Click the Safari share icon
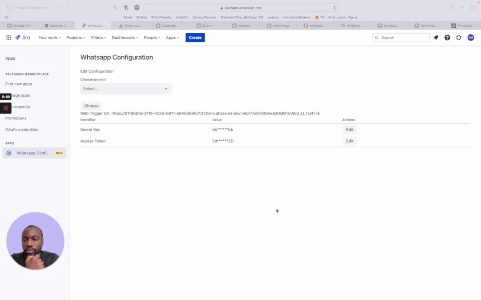 click(x=451, y=7)
